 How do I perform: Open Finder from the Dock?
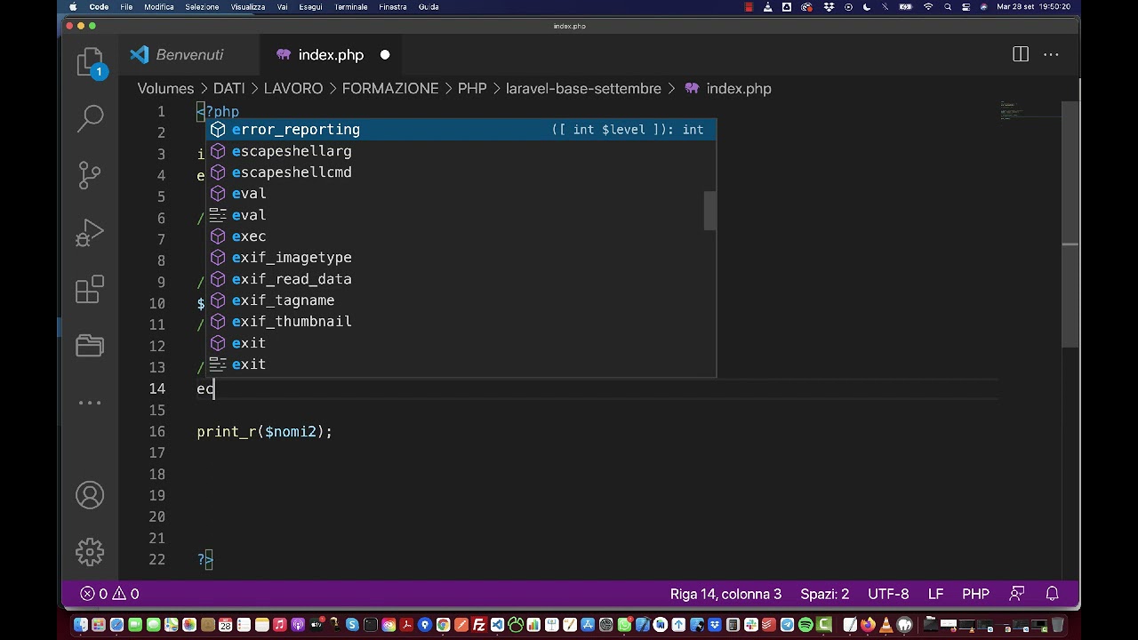tap(81, 625)
